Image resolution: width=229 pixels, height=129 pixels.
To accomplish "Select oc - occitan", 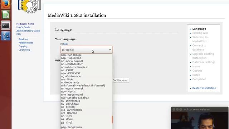I will pos(87,107).
